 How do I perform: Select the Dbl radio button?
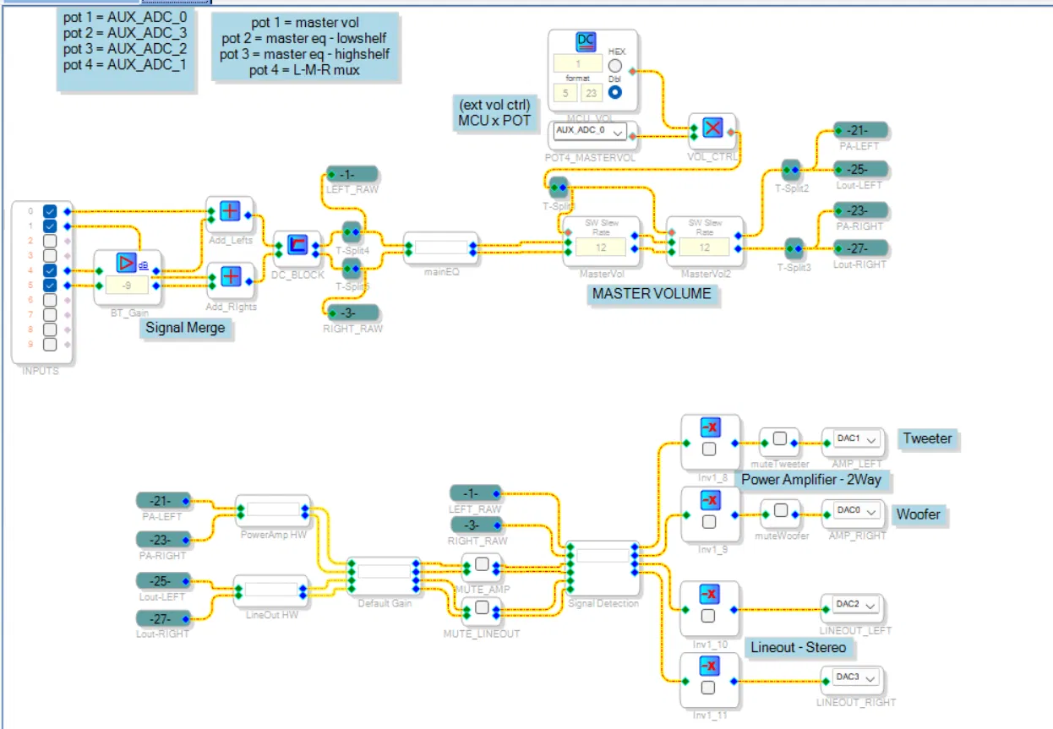[615, 92]
